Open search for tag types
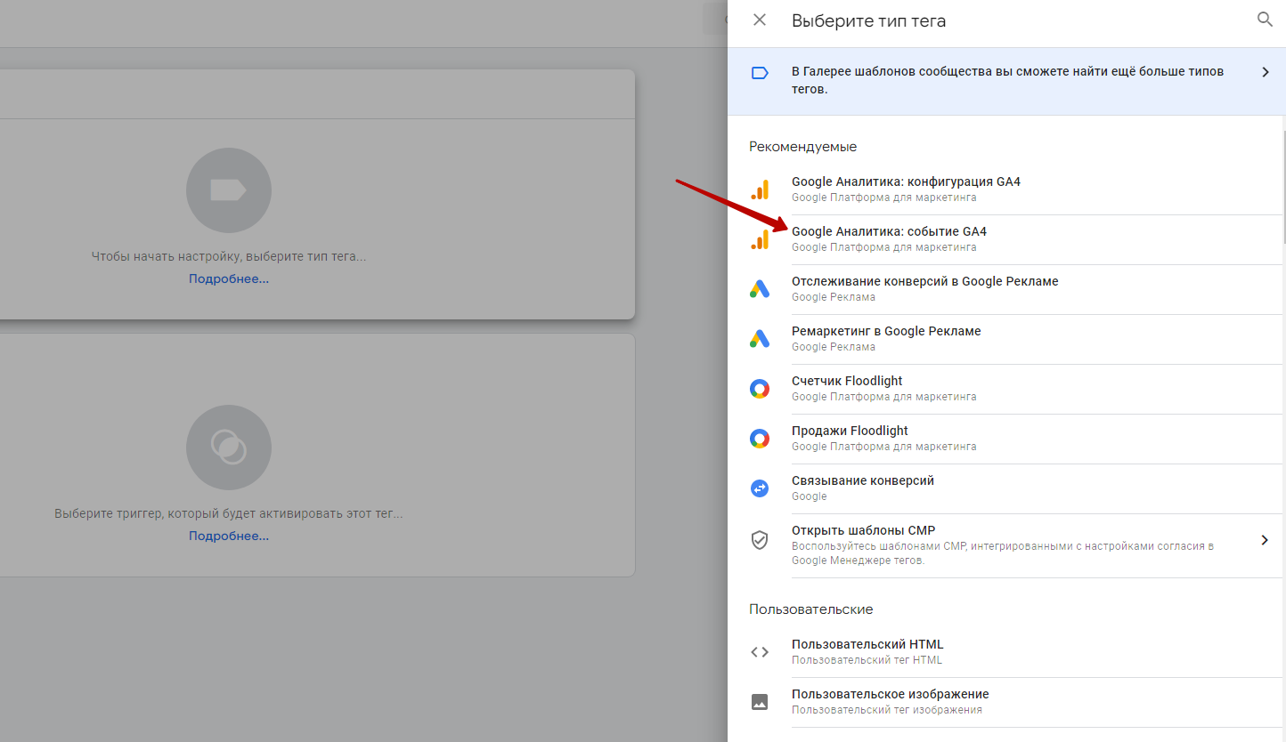The image size is (1286, 742). [1265, 20]
